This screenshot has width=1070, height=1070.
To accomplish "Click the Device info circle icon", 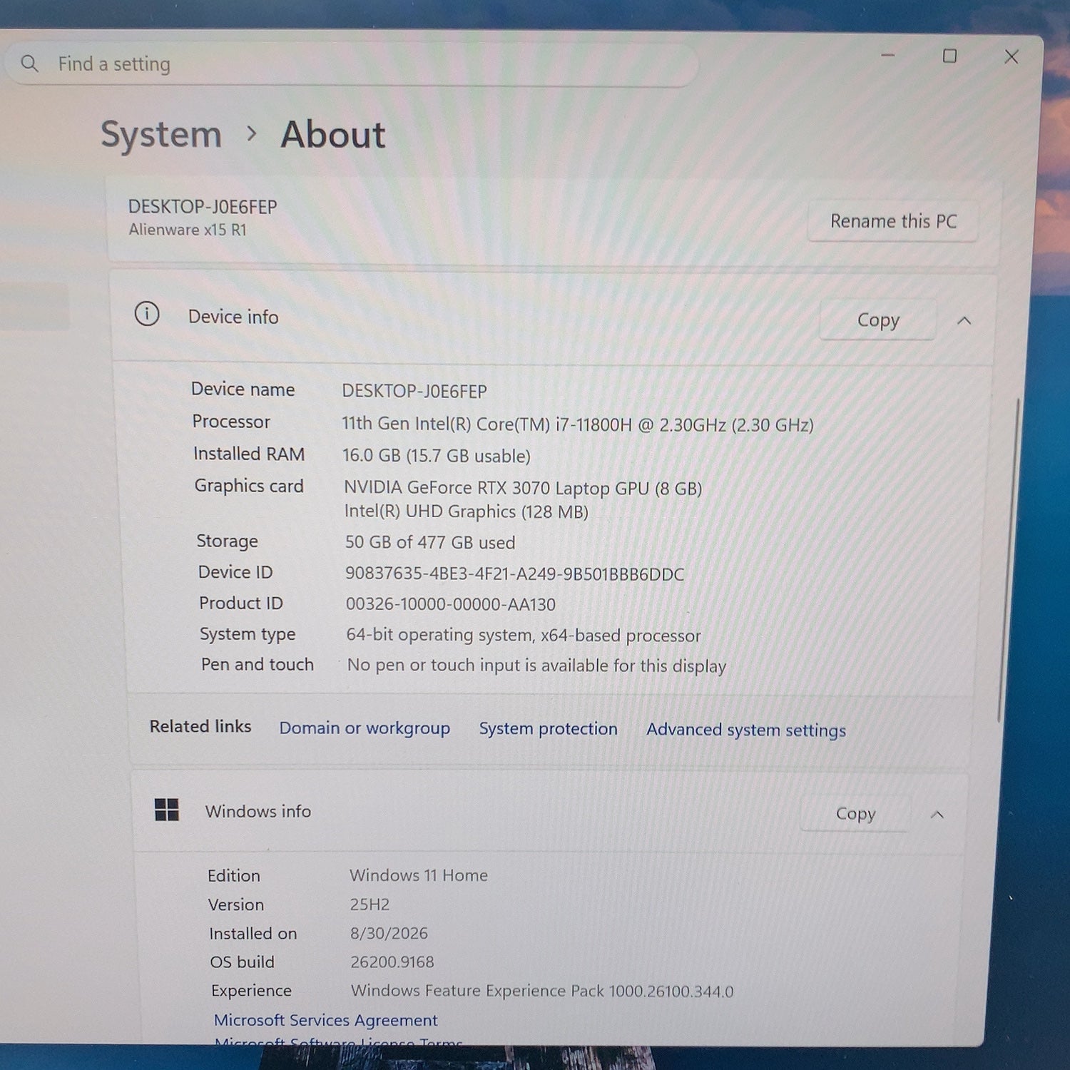I will tap(147, 314).
